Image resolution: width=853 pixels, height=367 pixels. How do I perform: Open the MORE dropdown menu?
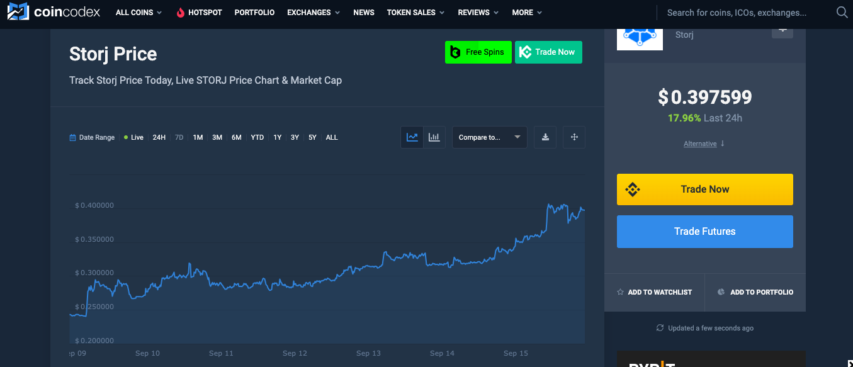click(x=527, y=13)
